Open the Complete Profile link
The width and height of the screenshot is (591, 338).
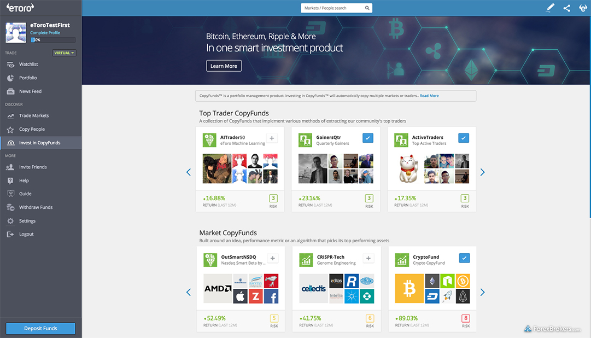[45, 33]
